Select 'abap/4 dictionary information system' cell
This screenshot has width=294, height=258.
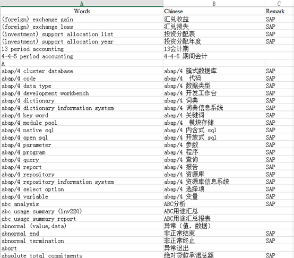click(x=82, y=108)
